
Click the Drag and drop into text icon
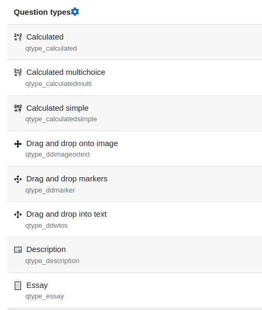(x=18, y=215)
